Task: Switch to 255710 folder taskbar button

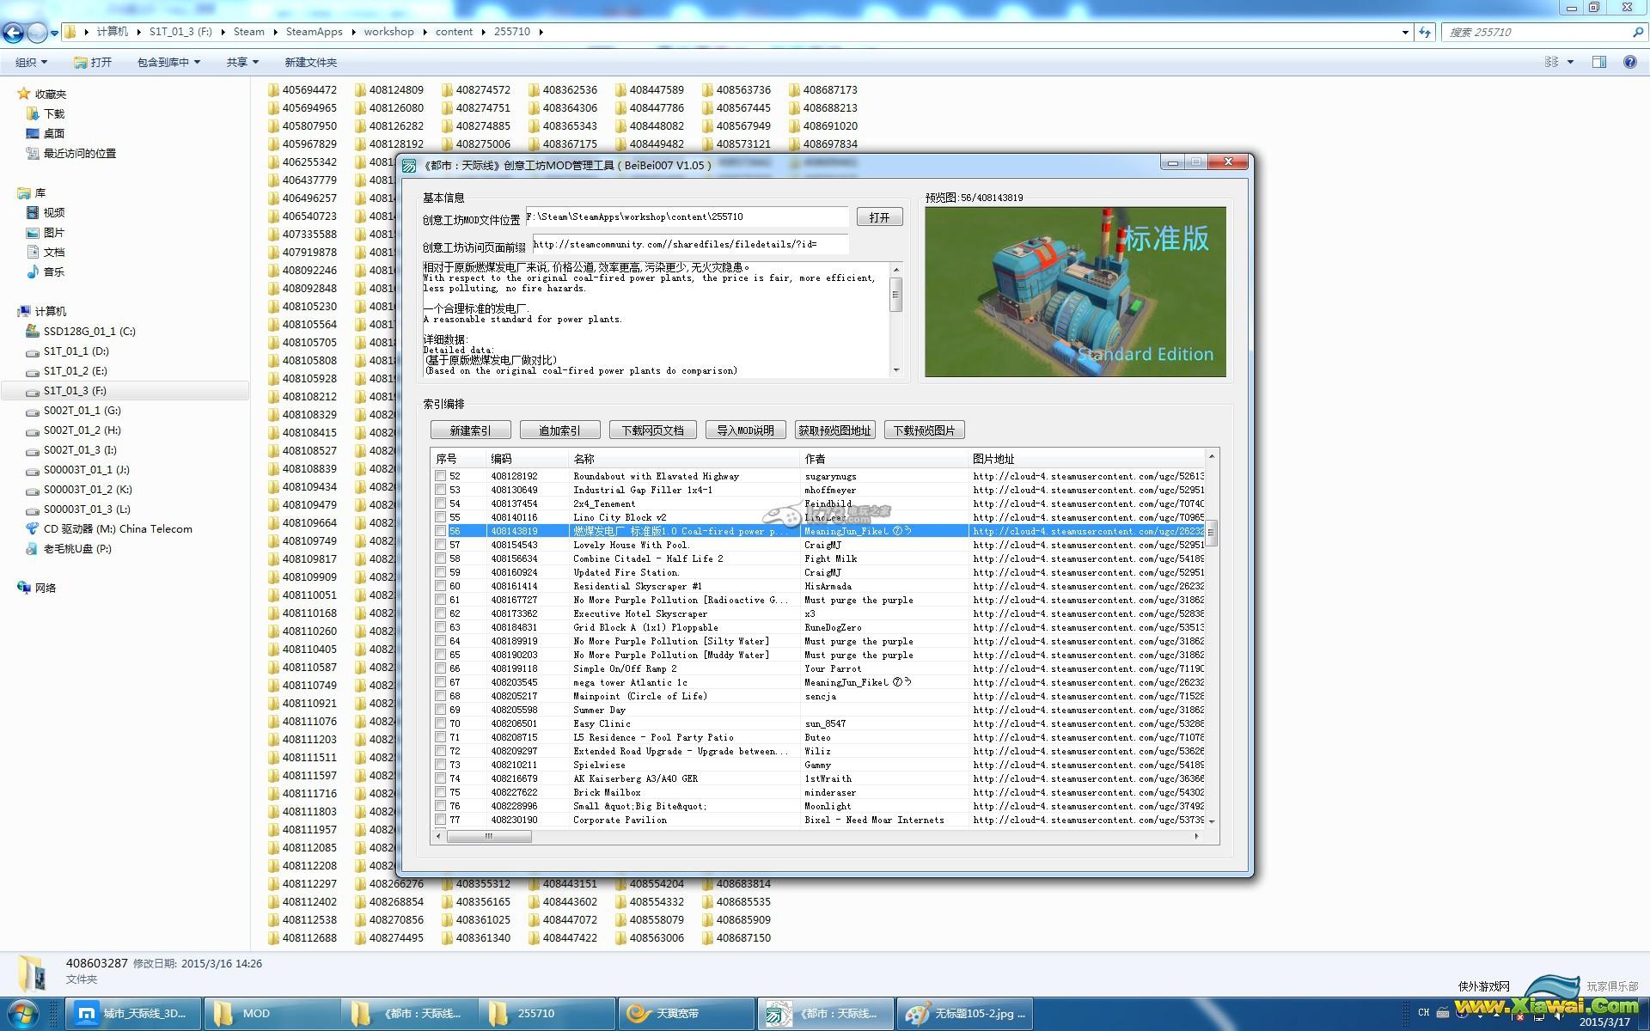Action: pyautogui.click(x=547, y=1014)
